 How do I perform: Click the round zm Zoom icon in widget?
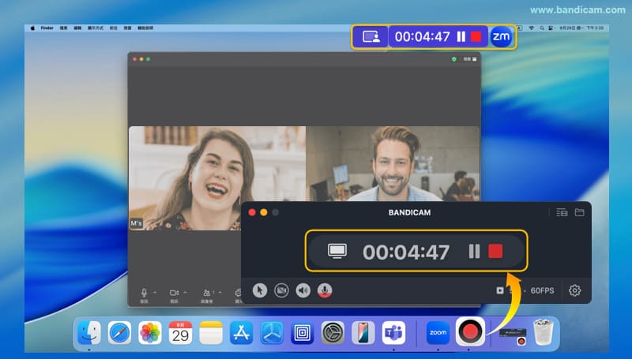tap(501, 36)
